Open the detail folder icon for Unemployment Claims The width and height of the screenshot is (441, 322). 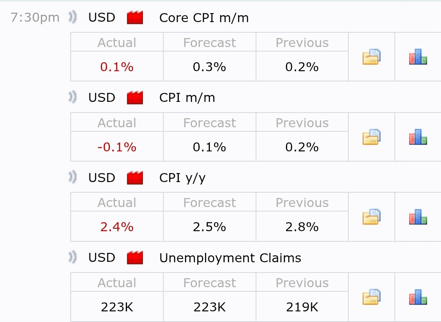[371, 297]
